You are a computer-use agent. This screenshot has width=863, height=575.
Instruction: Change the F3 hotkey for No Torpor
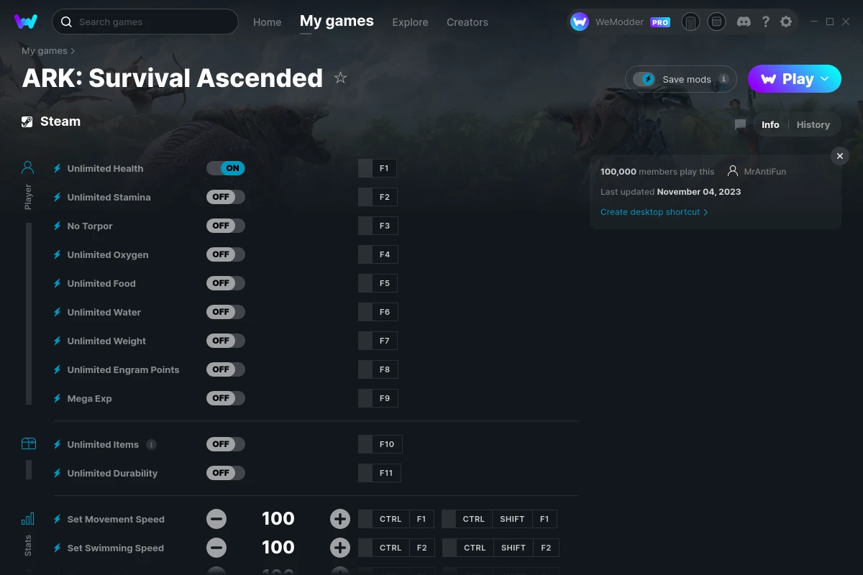click(378, 226)
